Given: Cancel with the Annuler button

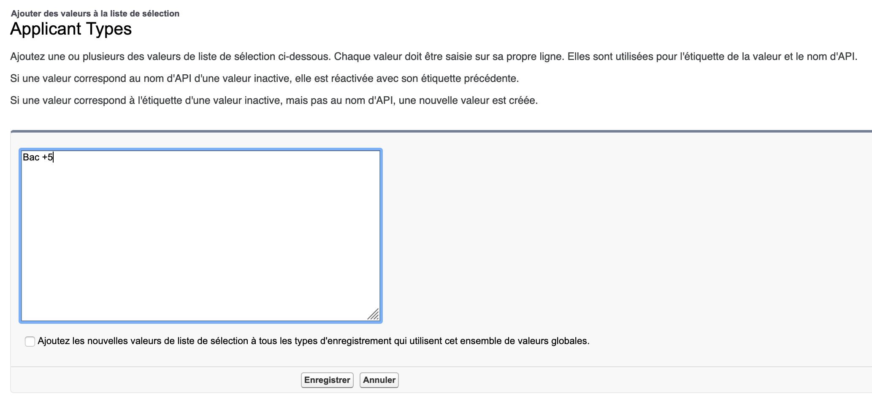Looking at the screenshot, I should pyautogui.click(x=379, y=380).
